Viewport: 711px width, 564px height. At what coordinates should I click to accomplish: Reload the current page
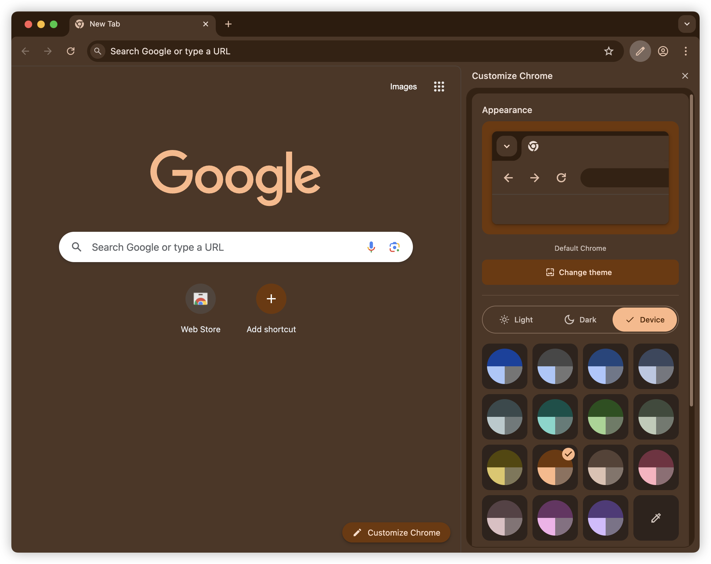(71, 51)
